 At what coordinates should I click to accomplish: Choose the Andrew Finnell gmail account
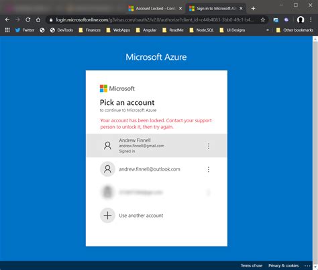click(156, 146)
